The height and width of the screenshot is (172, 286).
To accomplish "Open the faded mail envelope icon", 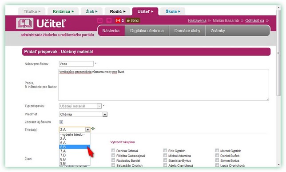I will pyautogui.click(x=100, y=20).
